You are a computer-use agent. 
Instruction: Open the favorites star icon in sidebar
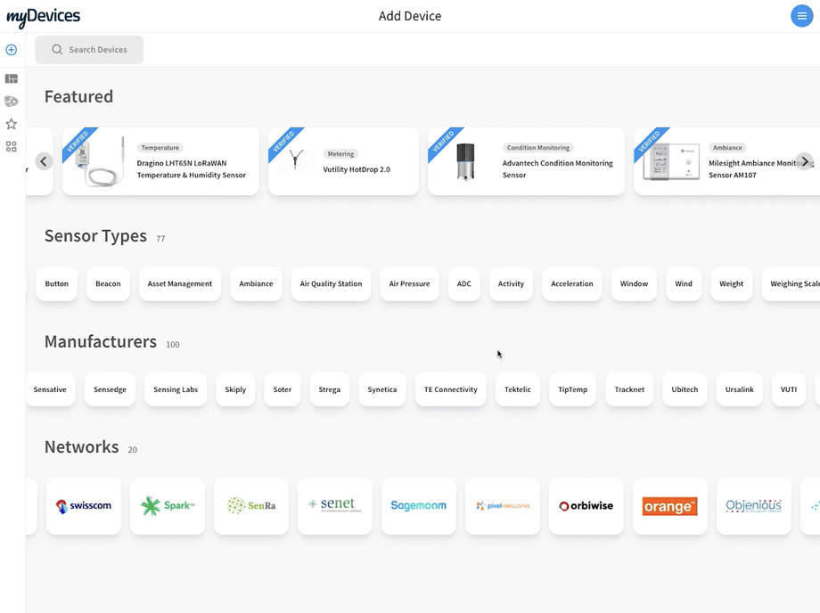click(x=11, y=124)
